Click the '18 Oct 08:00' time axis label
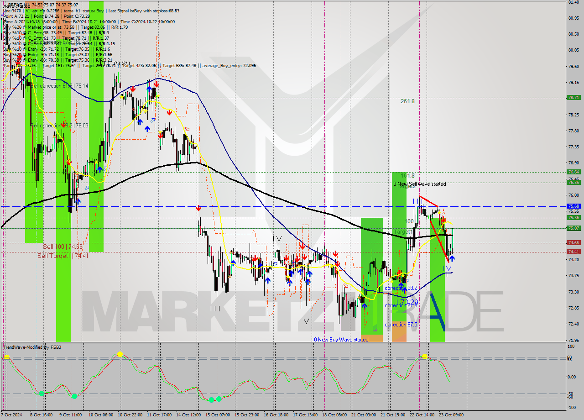This screenshot has width=584, height=420. point(334,415)
